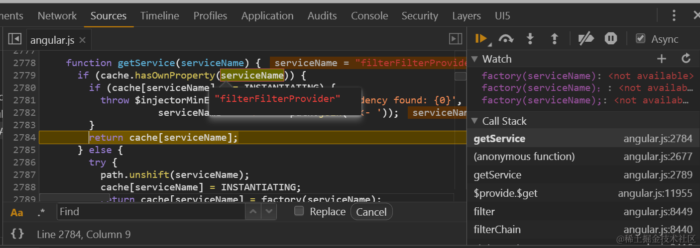
Task: Select getService frame at angular.js:2784
Action: 583,139
